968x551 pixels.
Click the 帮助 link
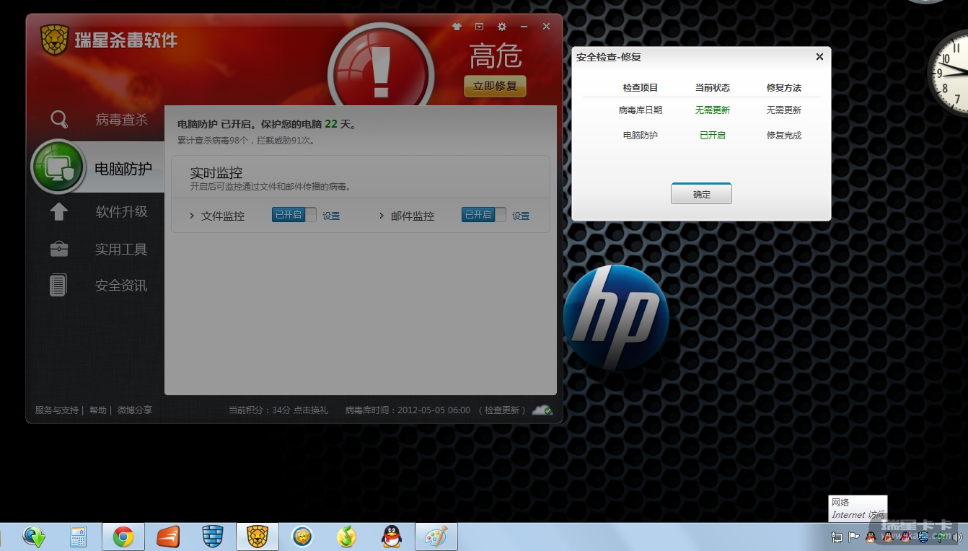click(x=98, y=410)
